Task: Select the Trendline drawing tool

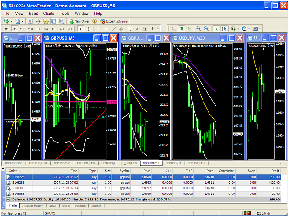Action: point(114,29)
